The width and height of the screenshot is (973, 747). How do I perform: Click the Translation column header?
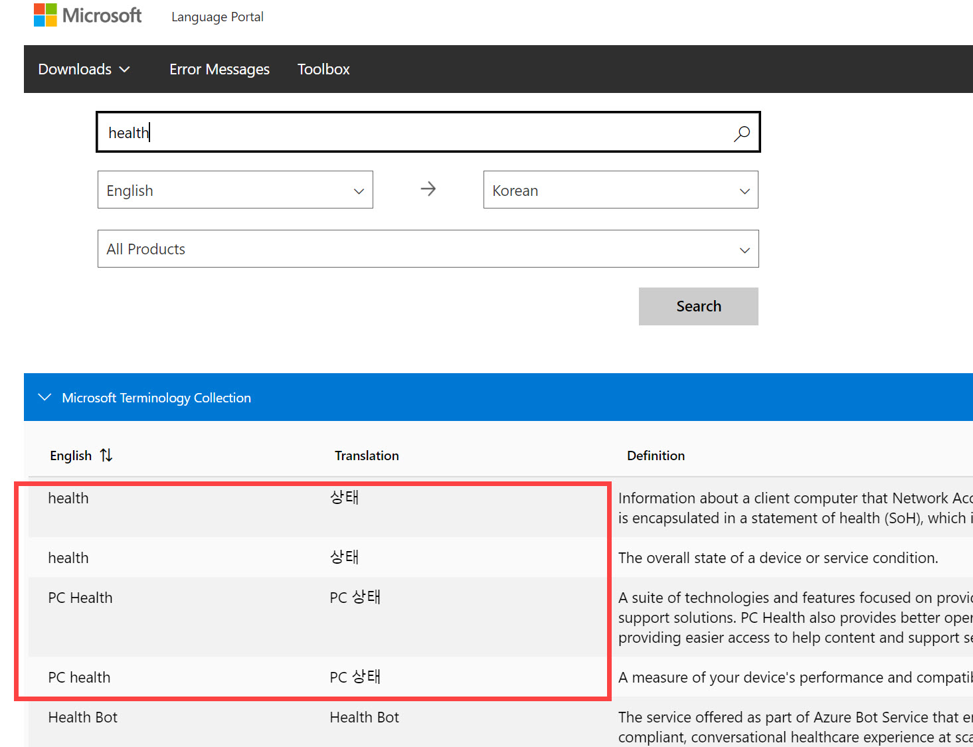point(367,456)
